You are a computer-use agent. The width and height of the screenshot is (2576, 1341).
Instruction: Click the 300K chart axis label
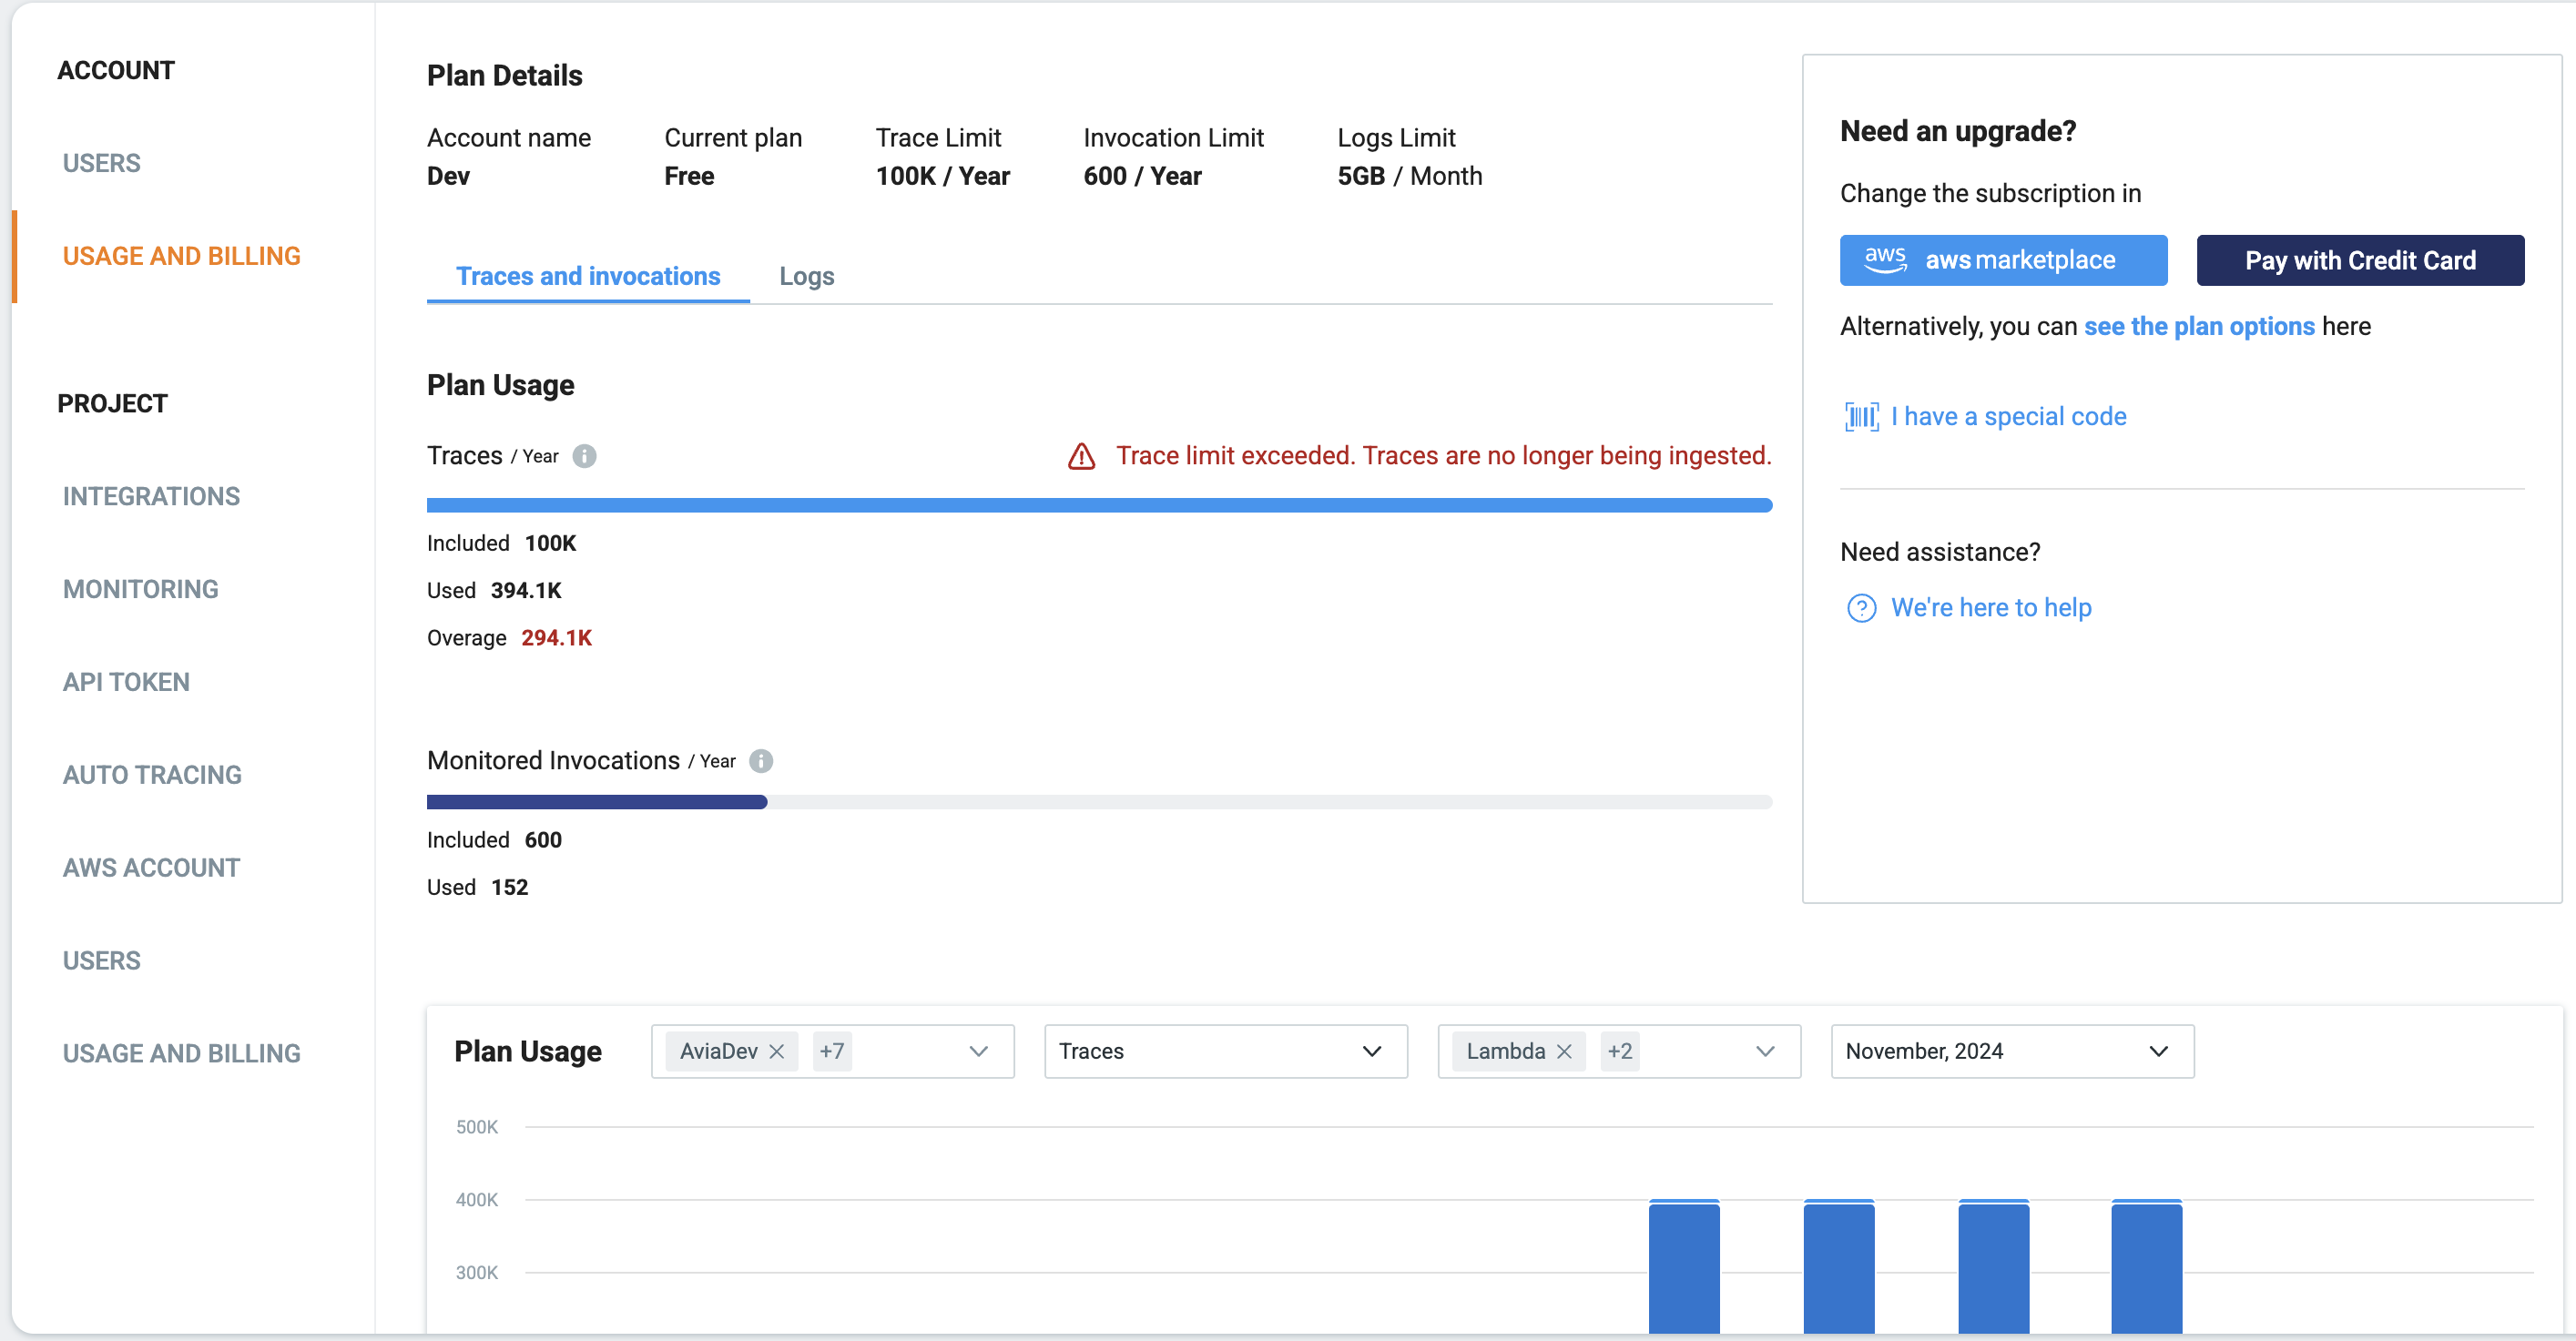[x=476, y=1273]
